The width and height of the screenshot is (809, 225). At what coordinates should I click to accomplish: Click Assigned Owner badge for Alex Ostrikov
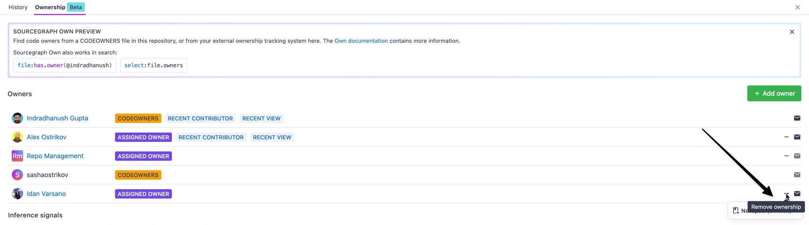143,137
